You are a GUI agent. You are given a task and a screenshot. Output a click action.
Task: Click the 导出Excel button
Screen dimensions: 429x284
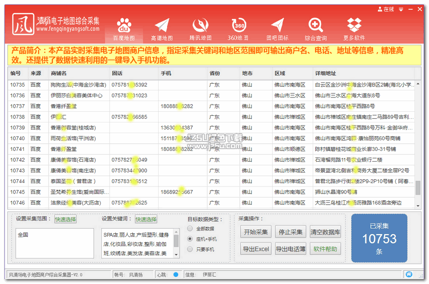pos(256,249)
